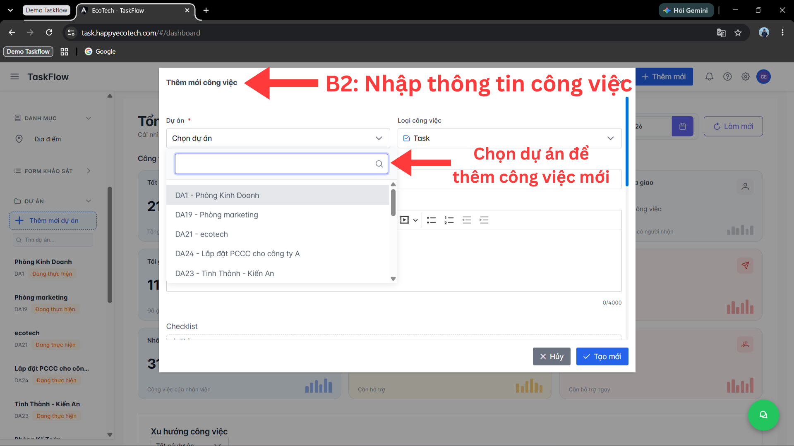Open a new browser tab
This screenshot has height=446, width=794.
click(x=206, y=10)
